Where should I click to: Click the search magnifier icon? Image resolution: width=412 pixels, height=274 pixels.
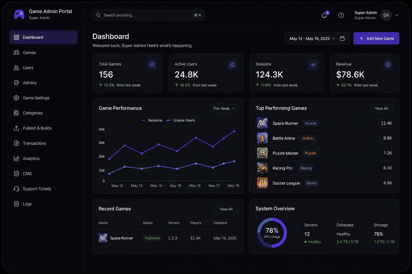(x=98, y=15)
